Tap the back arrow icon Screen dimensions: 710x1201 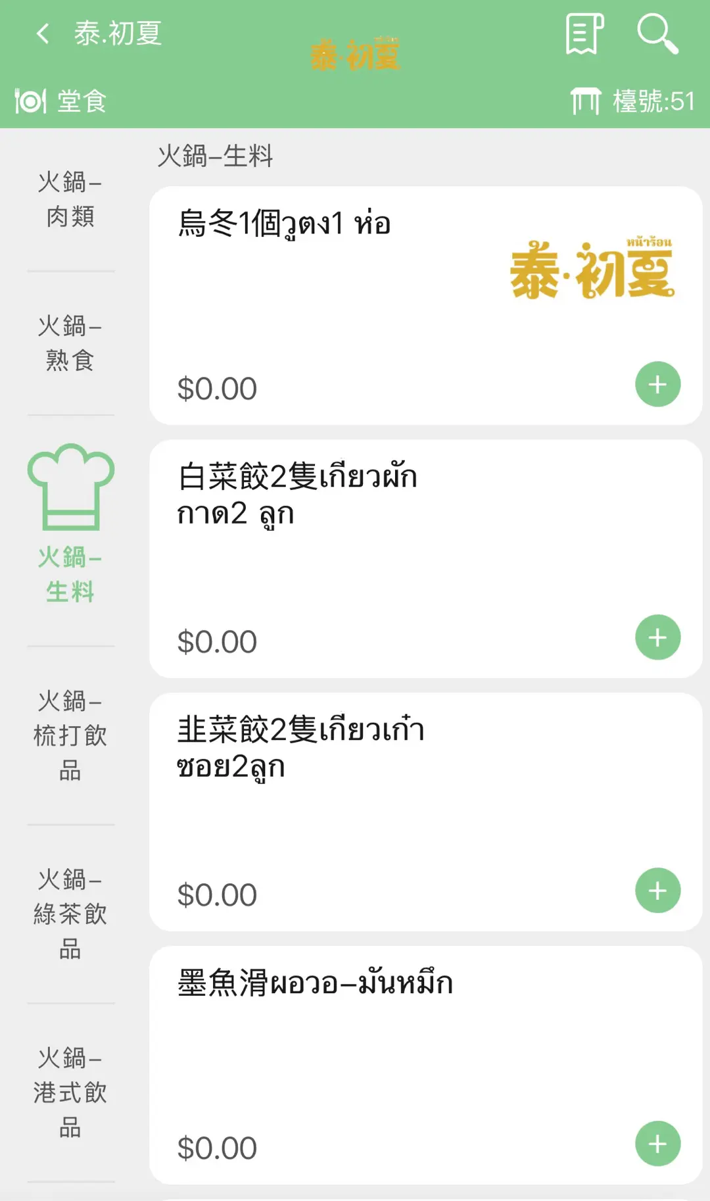(43, 34)
